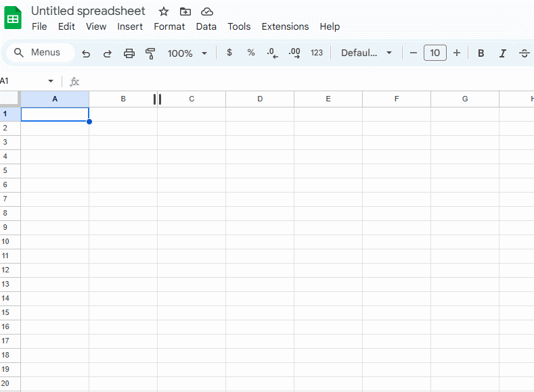534x392 pixels.
Task: Print the spreadsheet using printer icon
Action: tap(129, 53)
